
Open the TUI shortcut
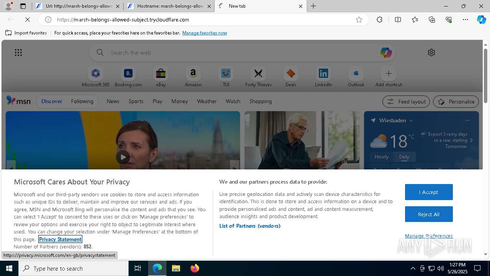[x=226, y=77]
